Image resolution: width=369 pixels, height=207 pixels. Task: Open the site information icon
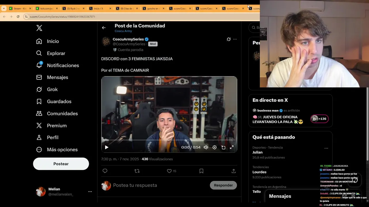(x=26, y=17)
